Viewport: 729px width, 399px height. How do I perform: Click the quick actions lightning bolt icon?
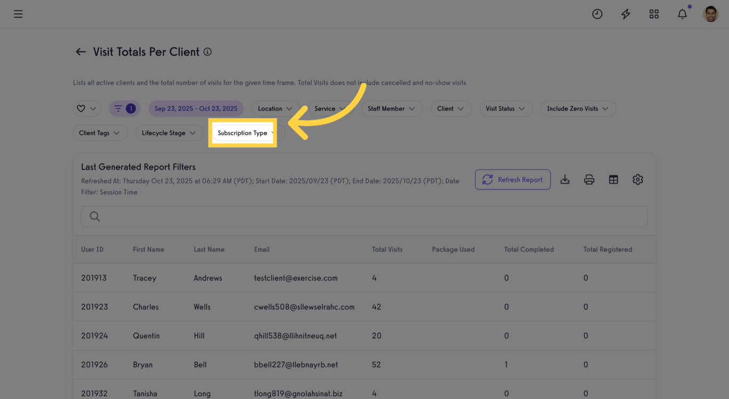pos(625,14)
